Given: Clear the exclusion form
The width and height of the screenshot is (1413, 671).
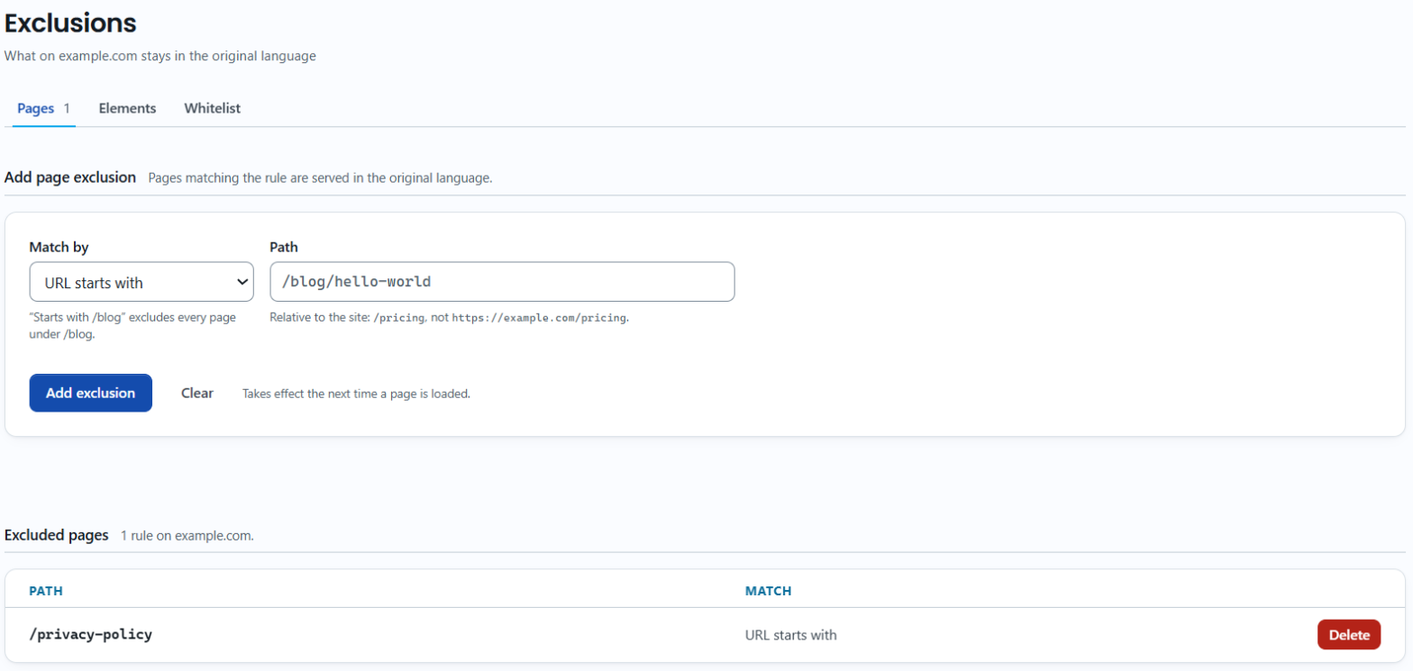Looking at the screenshot, I should 197,393.
